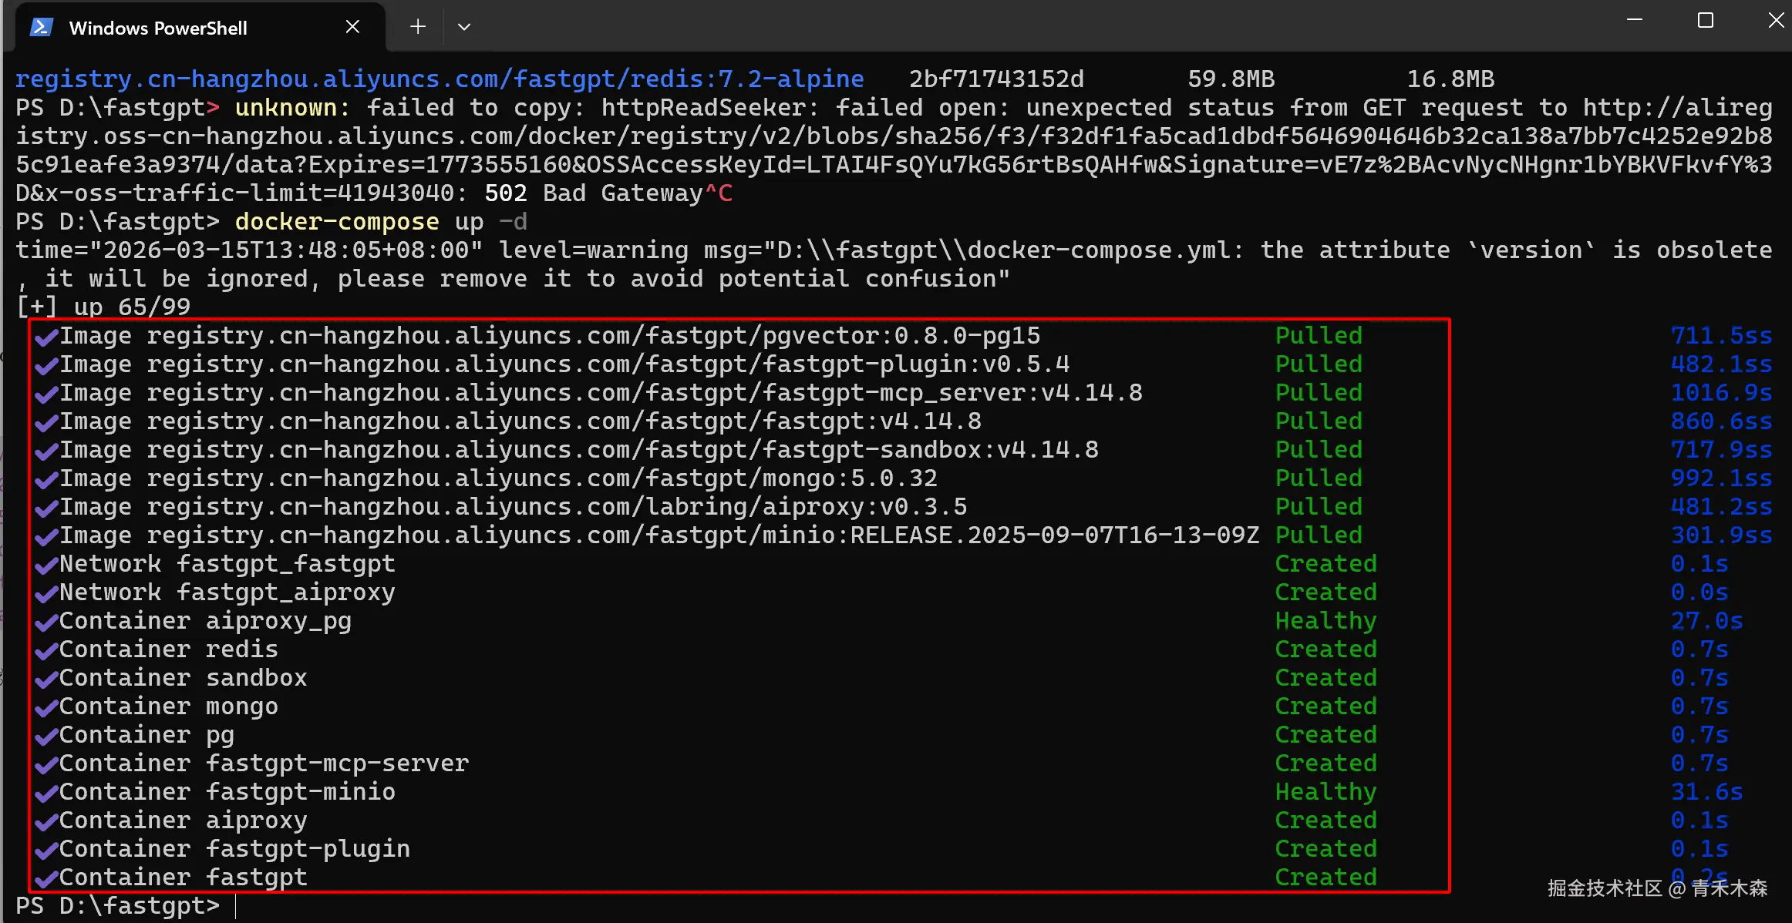Click the Container fastgpt-mcp-server line

point(264,764)
